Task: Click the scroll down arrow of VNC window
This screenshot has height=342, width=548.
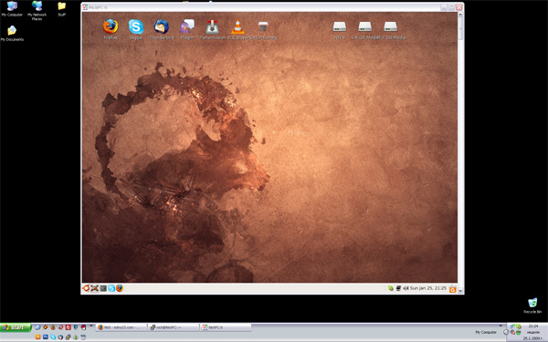Action: pos(460,290)
